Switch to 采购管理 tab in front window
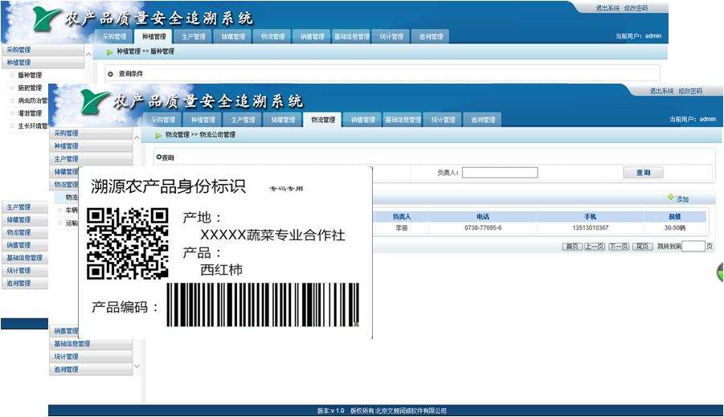 [163, 120]
